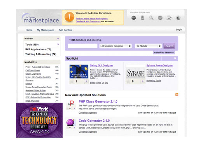Open Sybase PowerDesigner title link
Image resolution: width=203 pixels, height=147 pixels.
click(x=160, y=65)
